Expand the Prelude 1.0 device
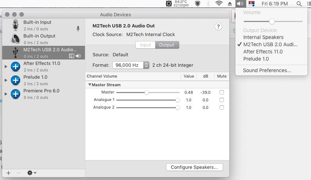This screenshot has width=311, height=180. [x=6, y=80]
